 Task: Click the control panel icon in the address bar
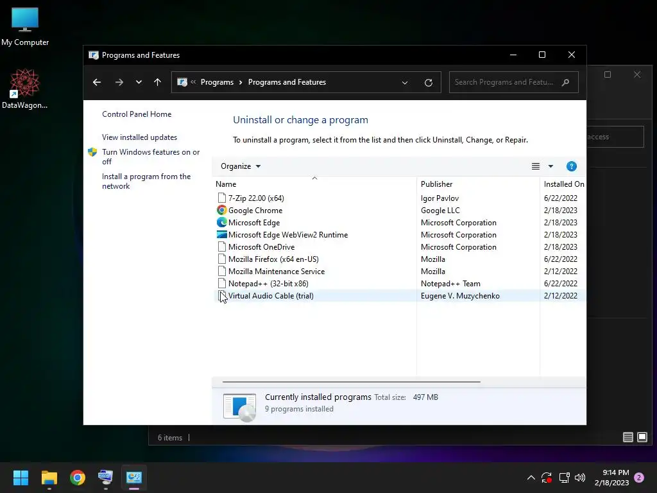(x=182, y=82)
